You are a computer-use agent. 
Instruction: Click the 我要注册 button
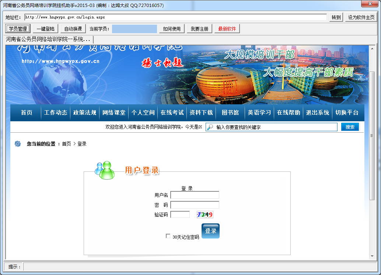coord(199,29)
